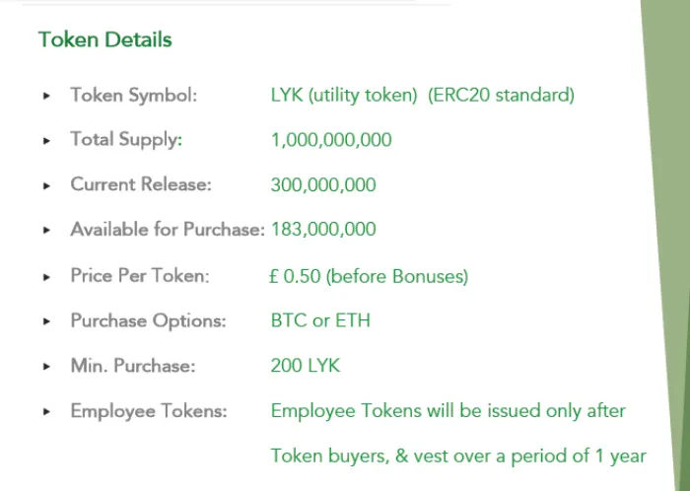Click the bullet arrow beside Price Per Token

pyautogui.click(x=46, y=277)
